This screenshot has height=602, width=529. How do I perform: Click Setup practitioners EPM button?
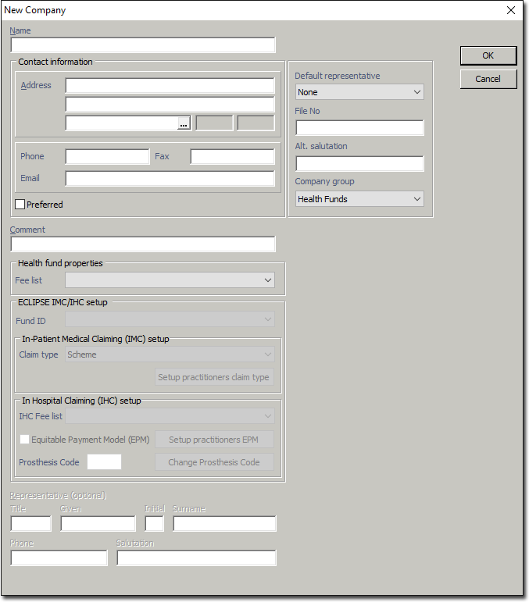pyautogui.click(x=214, y=440)
